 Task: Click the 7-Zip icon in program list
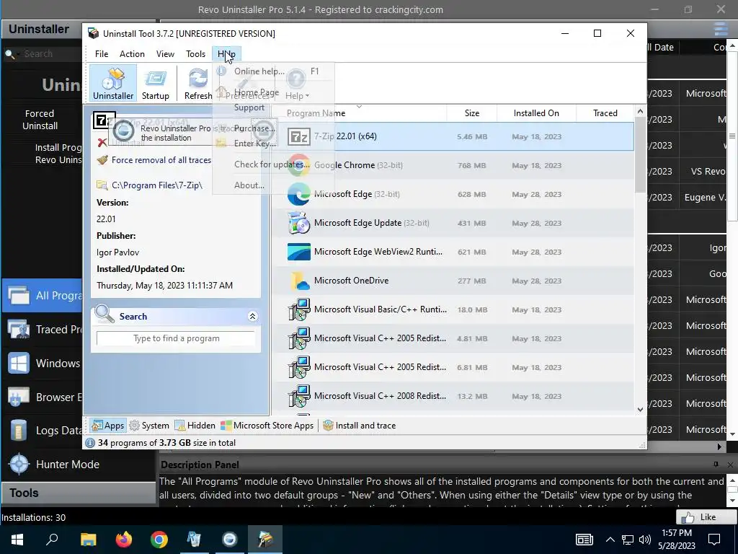pyautogui.click(x=299, y=136)
